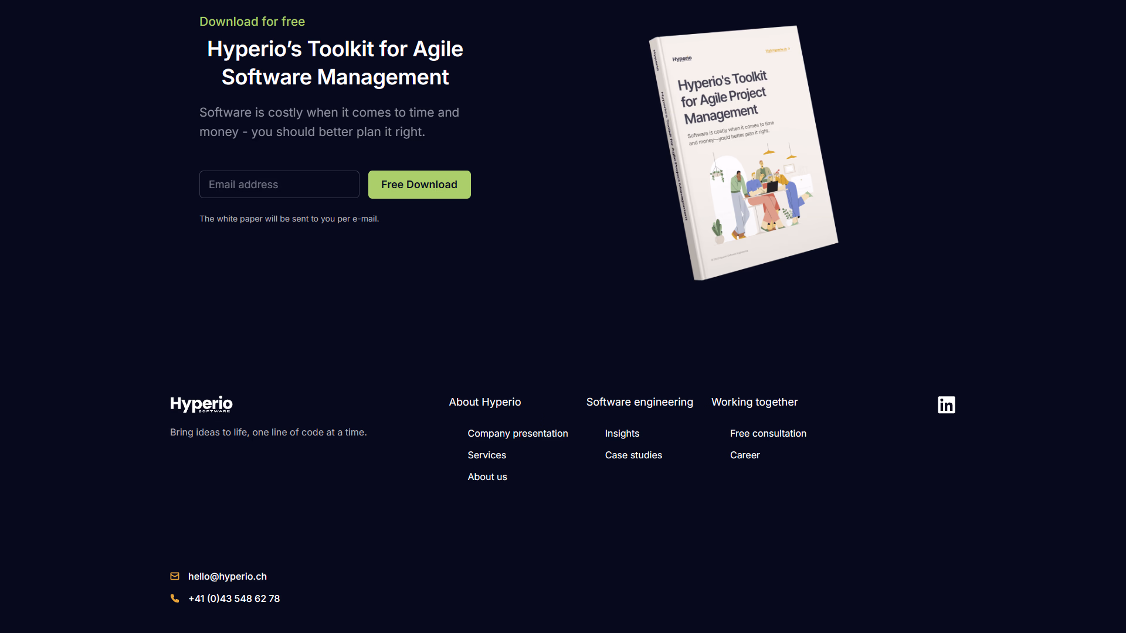Click the Working together column heading
This screenshot has height=633, width=1126.
coord(755,402)
